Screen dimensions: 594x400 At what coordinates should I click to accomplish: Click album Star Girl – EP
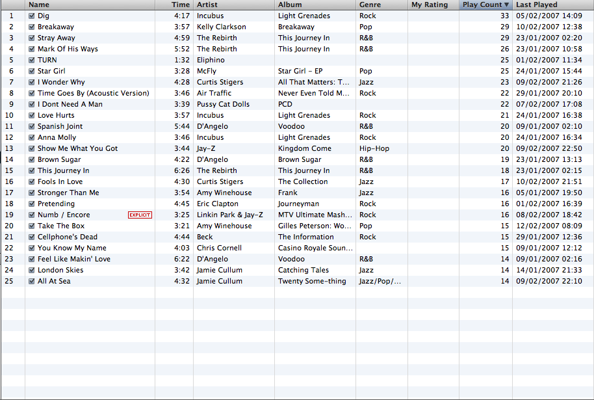300,71
